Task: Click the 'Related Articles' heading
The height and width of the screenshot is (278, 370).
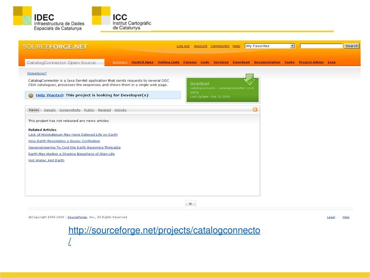Action: [x=43, y=130]
